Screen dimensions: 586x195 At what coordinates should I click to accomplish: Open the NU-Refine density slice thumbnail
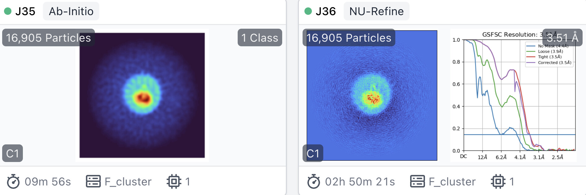pyautogui.click(x=372, y=95)
